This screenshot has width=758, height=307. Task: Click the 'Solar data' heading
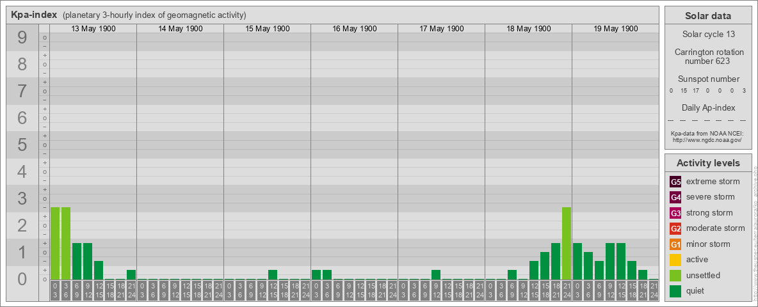707,16
